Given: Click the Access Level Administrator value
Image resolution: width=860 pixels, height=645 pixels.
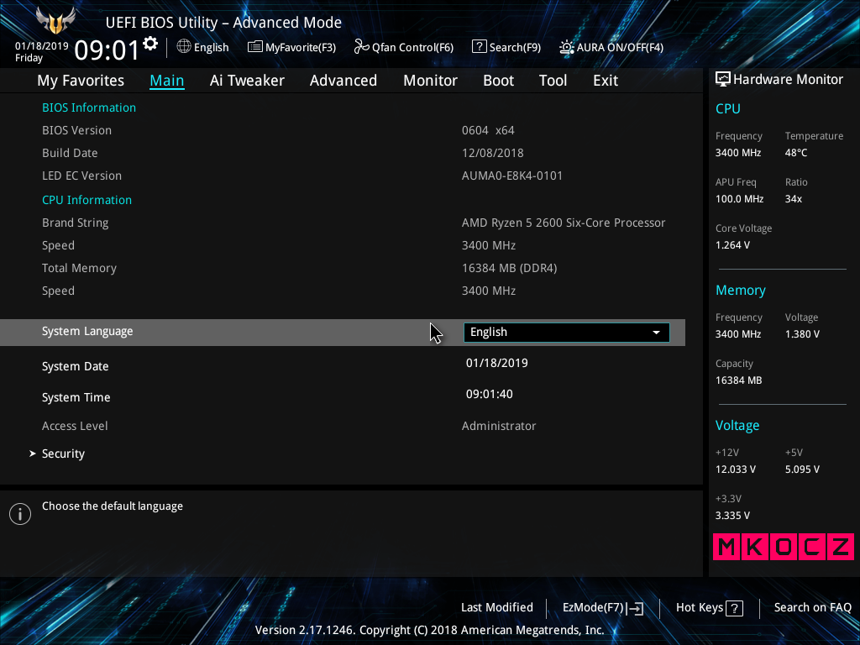Looking at the screenshot, I should click(x=499, y=426).
